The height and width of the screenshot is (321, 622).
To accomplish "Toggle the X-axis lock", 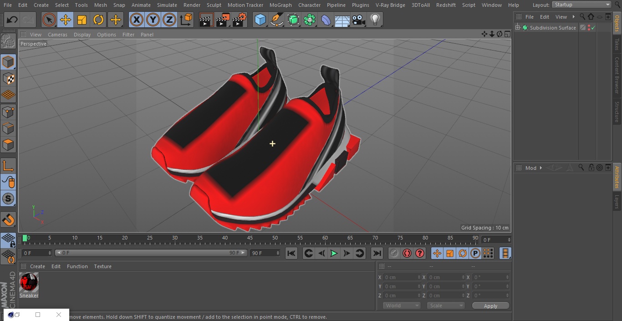I will coord(137,20).
